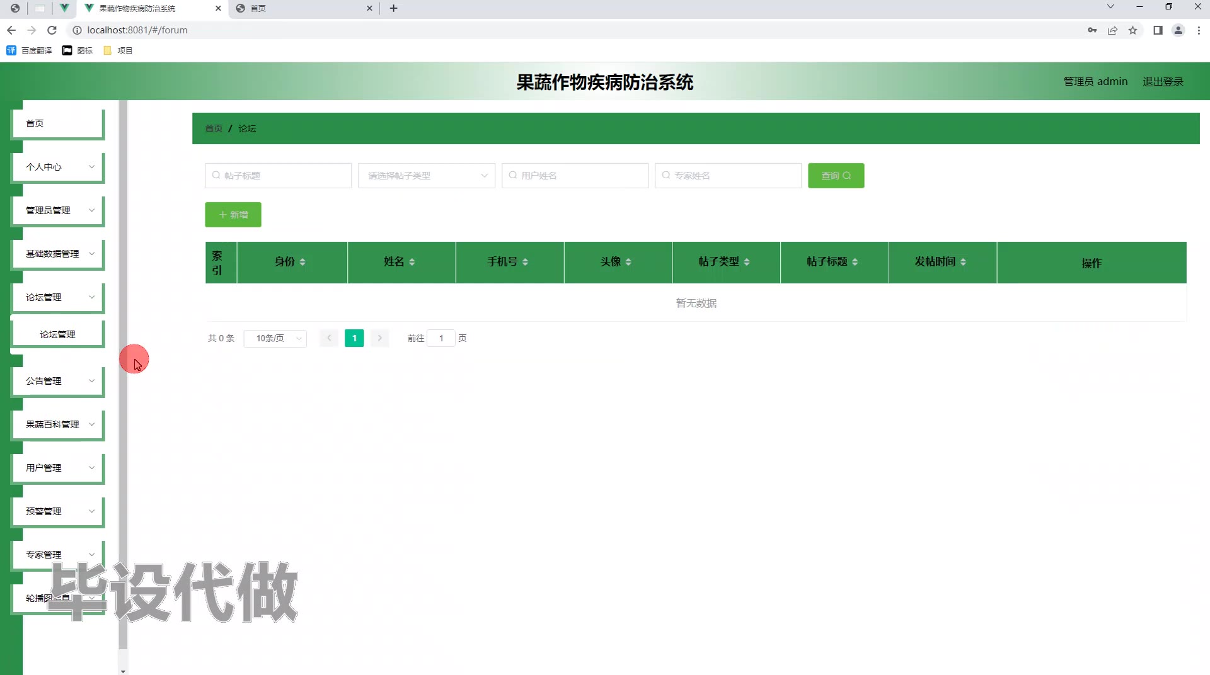Bookmark this page with star icon

coord(1133,30)
